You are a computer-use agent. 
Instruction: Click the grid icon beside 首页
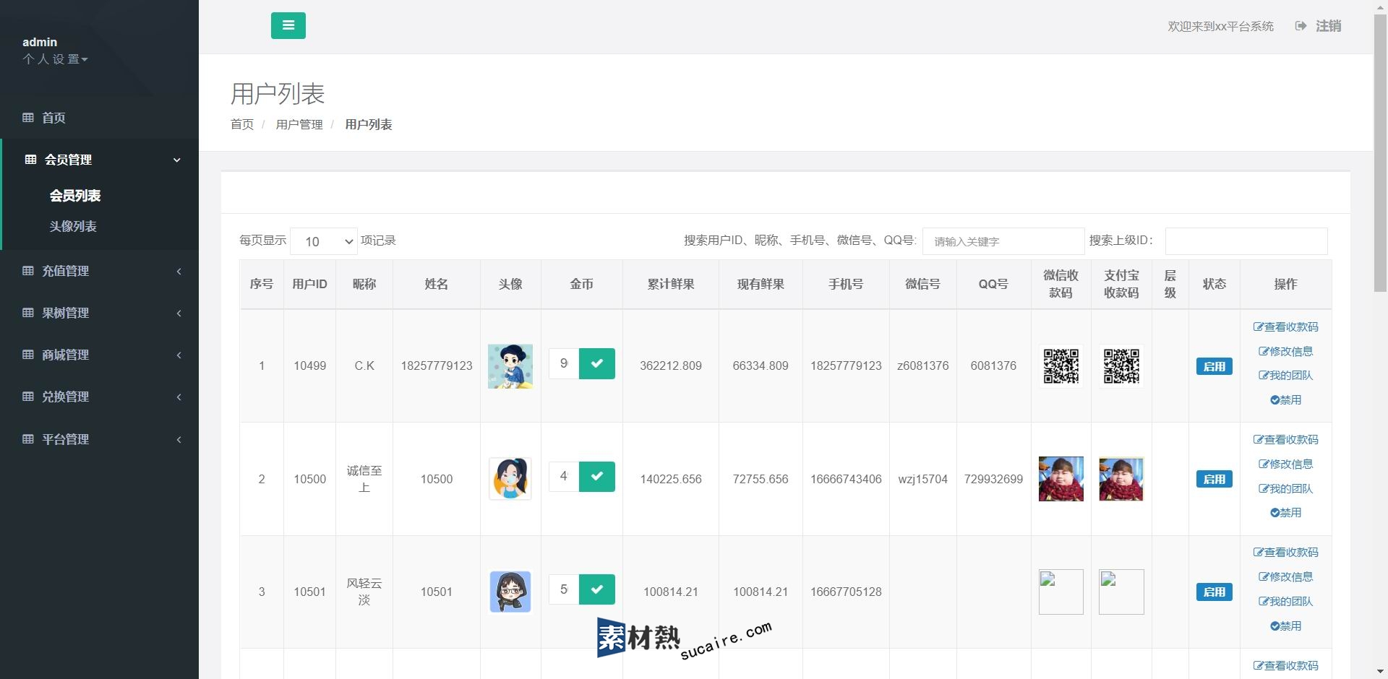(28, 117)
